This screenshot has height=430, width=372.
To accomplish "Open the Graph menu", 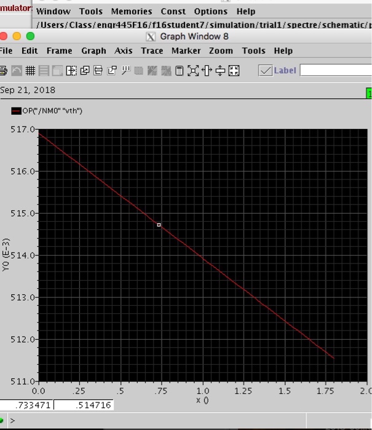I will [x=93, y=51].
